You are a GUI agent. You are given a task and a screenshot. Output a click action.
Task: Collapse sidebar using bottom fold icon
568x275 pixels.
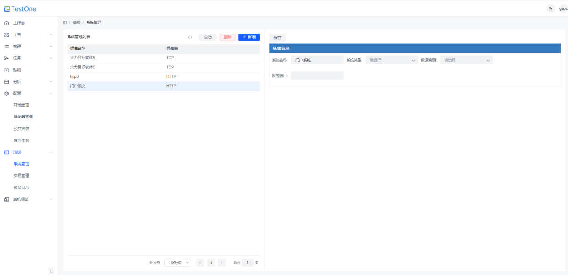pos(51,271)
